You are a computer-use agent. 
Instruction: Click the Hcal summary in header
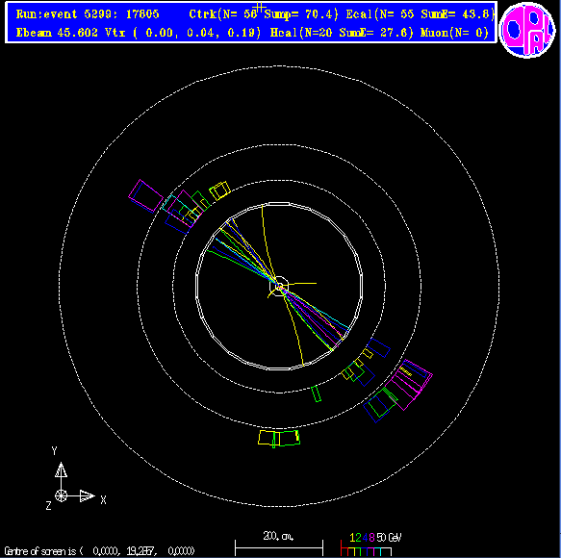click(342, 33)
